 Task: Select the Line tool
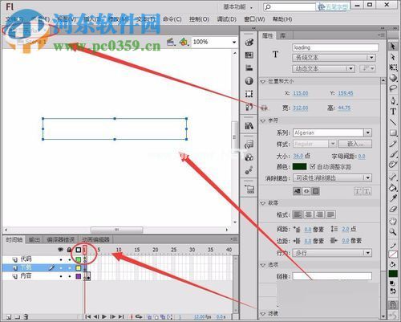coord(393,122)
